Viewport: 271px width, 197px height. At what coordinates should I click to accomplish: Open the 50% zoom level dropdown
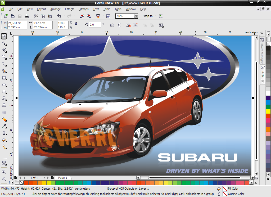tap(136, 16)
